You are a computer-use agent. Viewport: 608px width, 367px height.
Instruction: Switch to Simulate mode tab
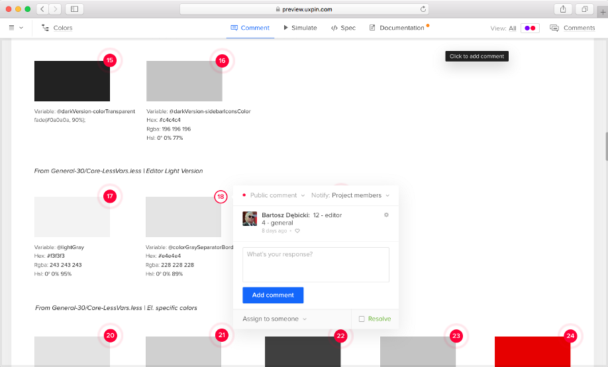(x=300, y=28)
